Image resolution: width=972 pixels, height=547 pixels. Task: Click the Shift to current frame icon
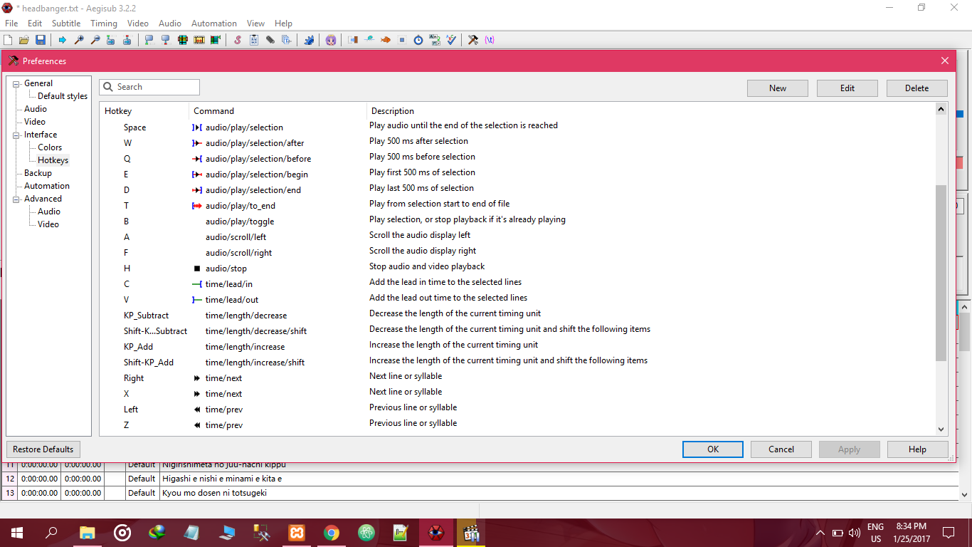tap(216, 40)
